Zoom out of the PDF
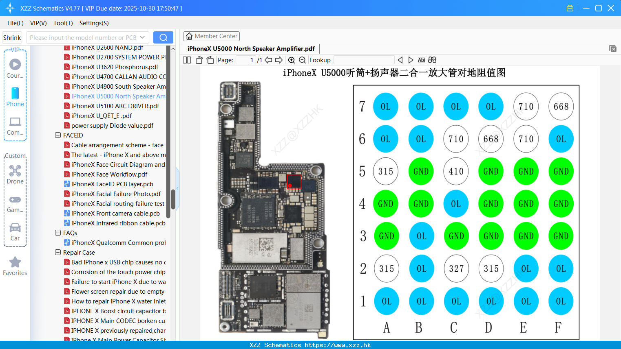Image resolution: width=621 pixels, height=349 pixels. [302, 60]
